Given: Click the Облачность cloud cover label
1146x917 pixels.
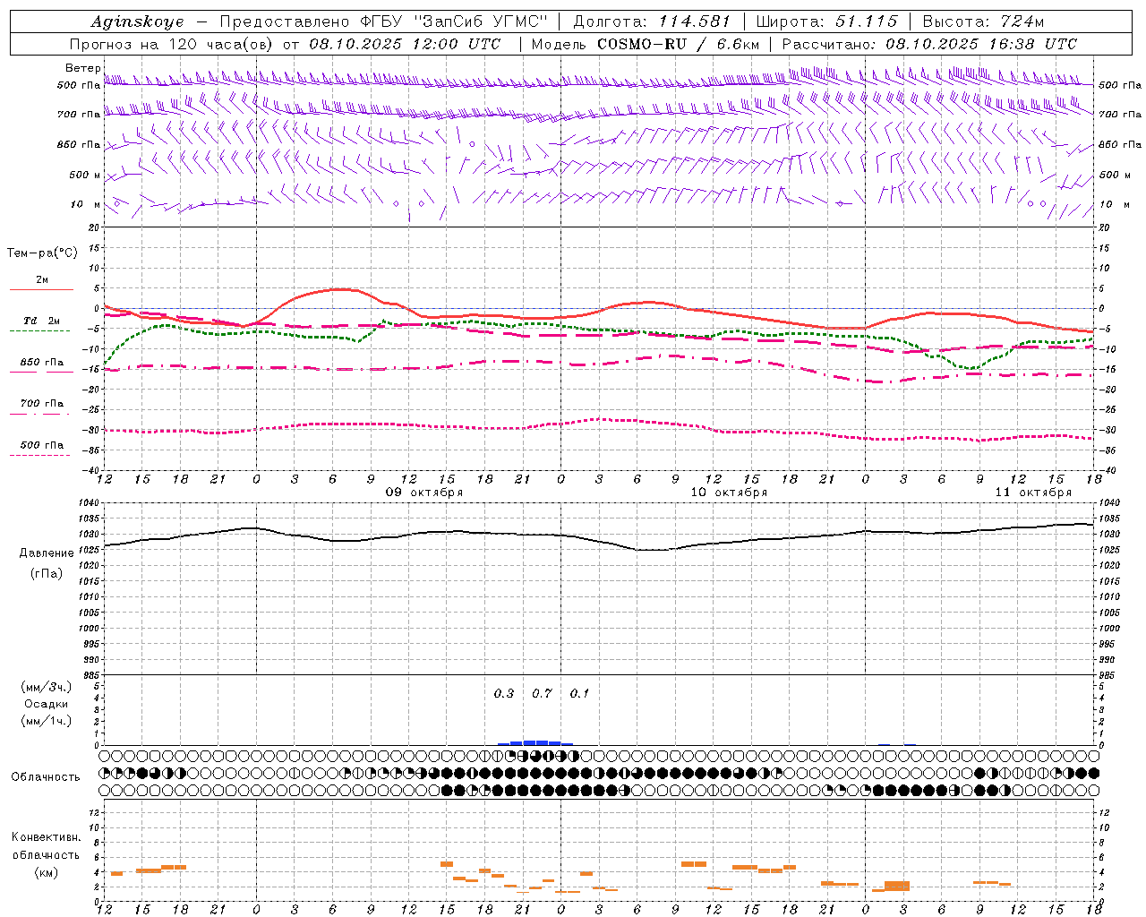Looking at the screenshot, I should tap(46, 776).
